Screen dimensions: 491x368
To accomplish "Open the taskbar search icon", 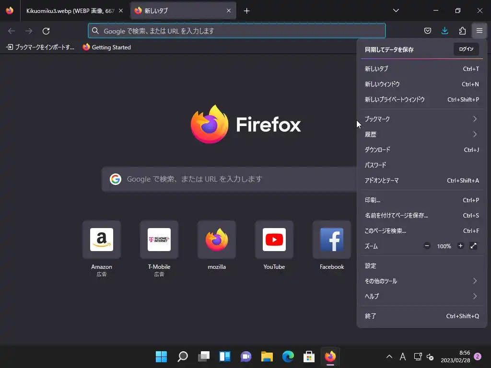I will pos(183,356).
